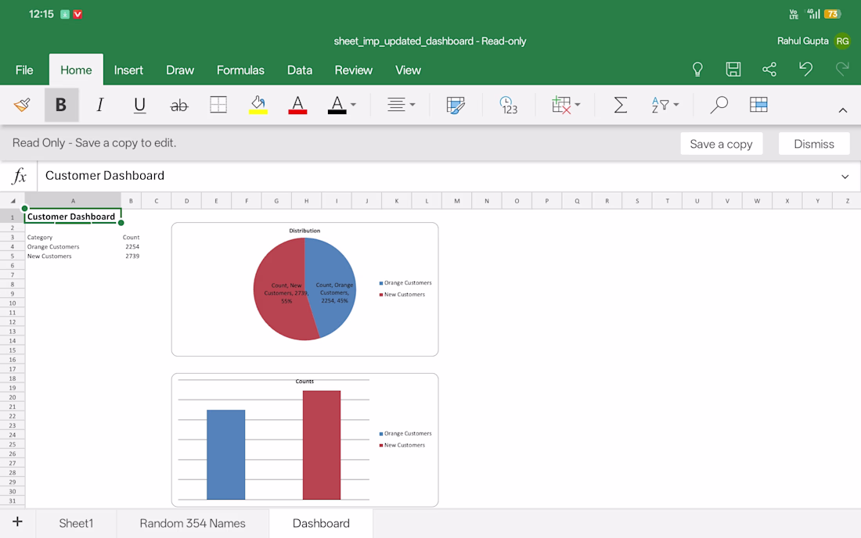This screenshot has width=861, height=538.
Task: Open font color dropdown arrow
Action: [354, 104]
